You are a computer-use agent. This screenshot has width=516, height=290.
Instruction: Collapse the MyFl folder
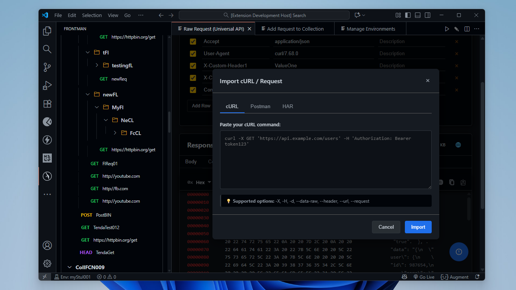[x=97, y=107]
